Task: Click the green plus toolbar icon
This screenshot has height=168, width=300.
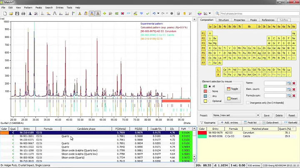Action: (x=105, y=14)
